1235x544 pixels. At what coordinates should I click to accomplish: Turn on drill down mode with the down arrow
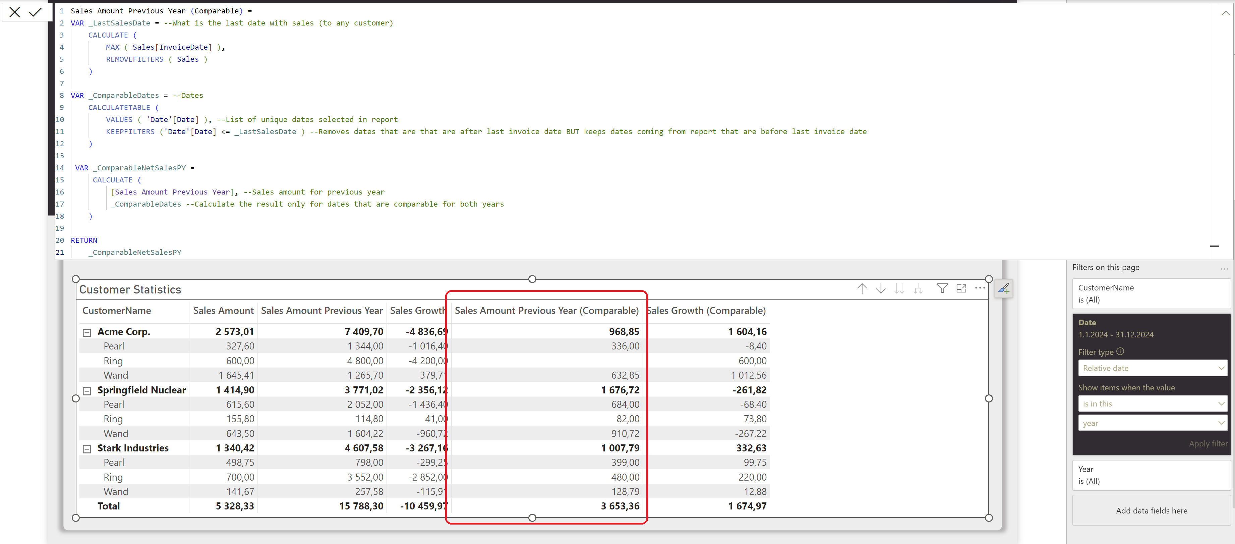[880, 288]
